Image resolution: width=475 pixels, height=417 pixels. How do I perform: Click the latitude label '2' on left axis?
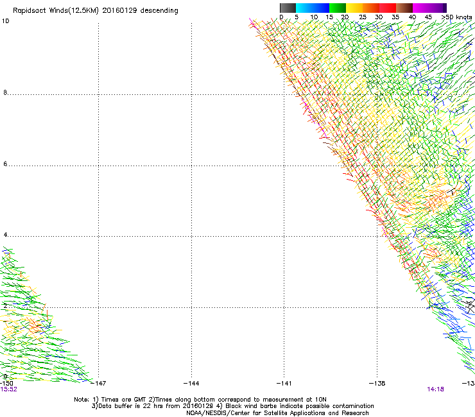pyautogui.click(x=5, y=306)
